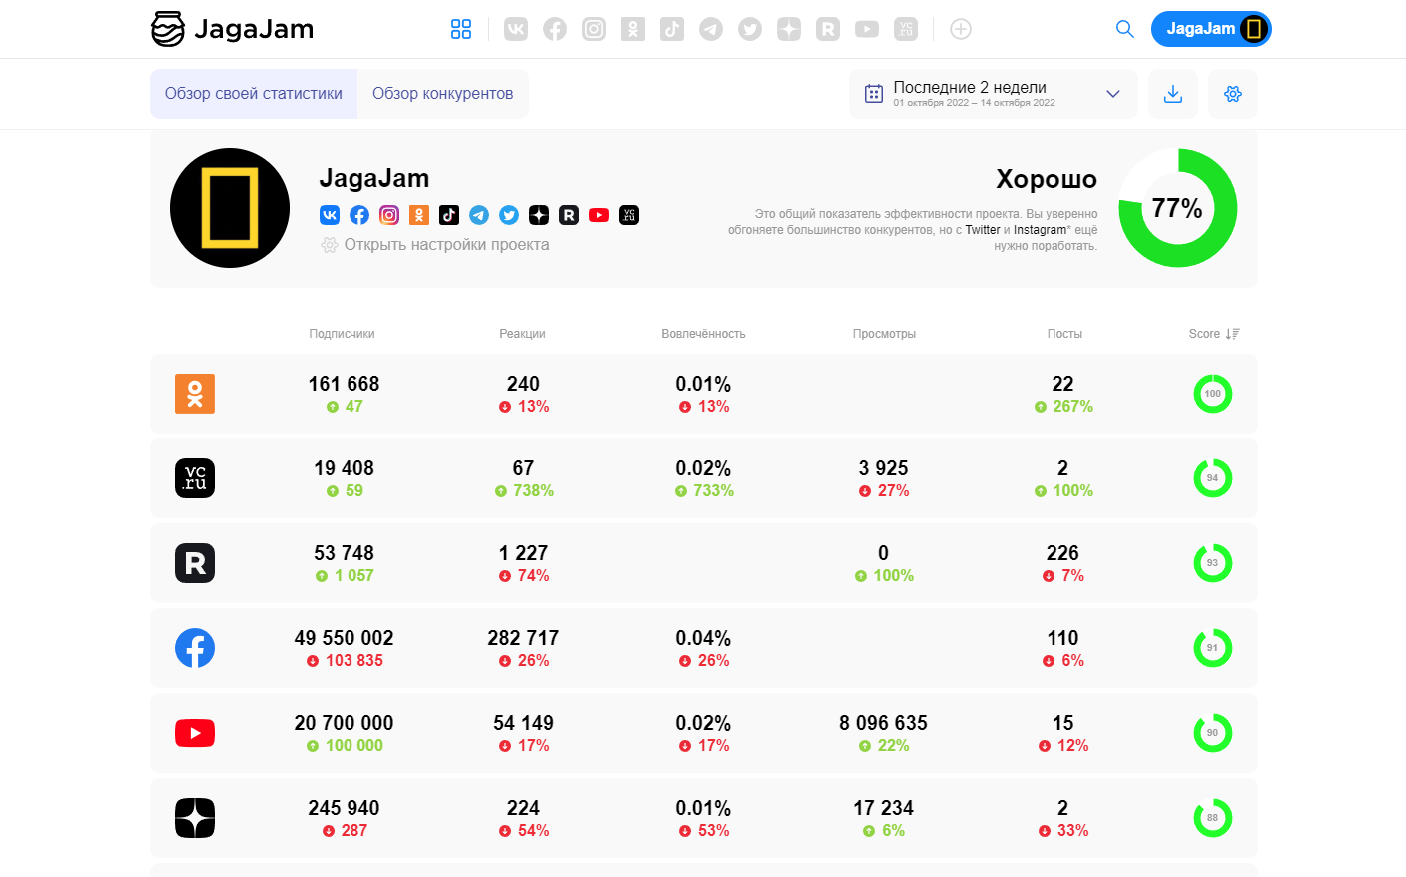Sort table by Score column
1406x877 pixels.
click(x=1214, y=334)
